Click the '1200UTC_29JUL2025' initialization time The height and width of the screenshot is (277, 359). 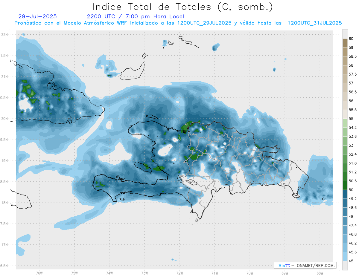pyautogui.click(x=204, y=23)
